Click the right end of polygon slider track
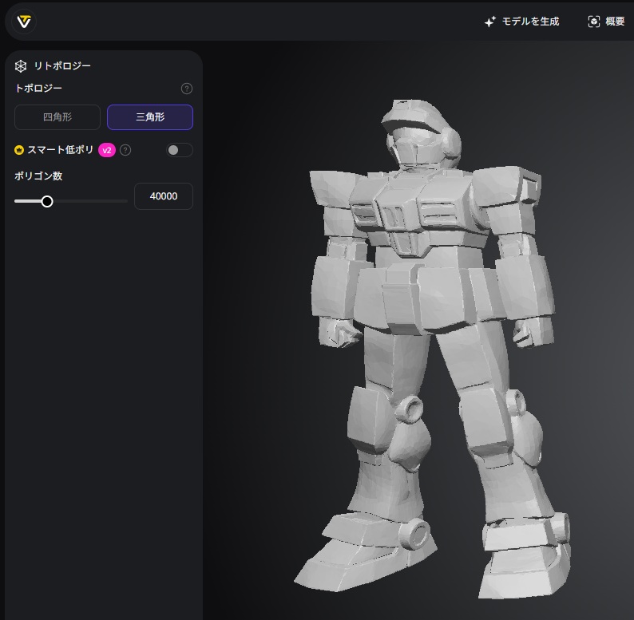The width and height of the screenshot is (634, 620). (125, 201)
